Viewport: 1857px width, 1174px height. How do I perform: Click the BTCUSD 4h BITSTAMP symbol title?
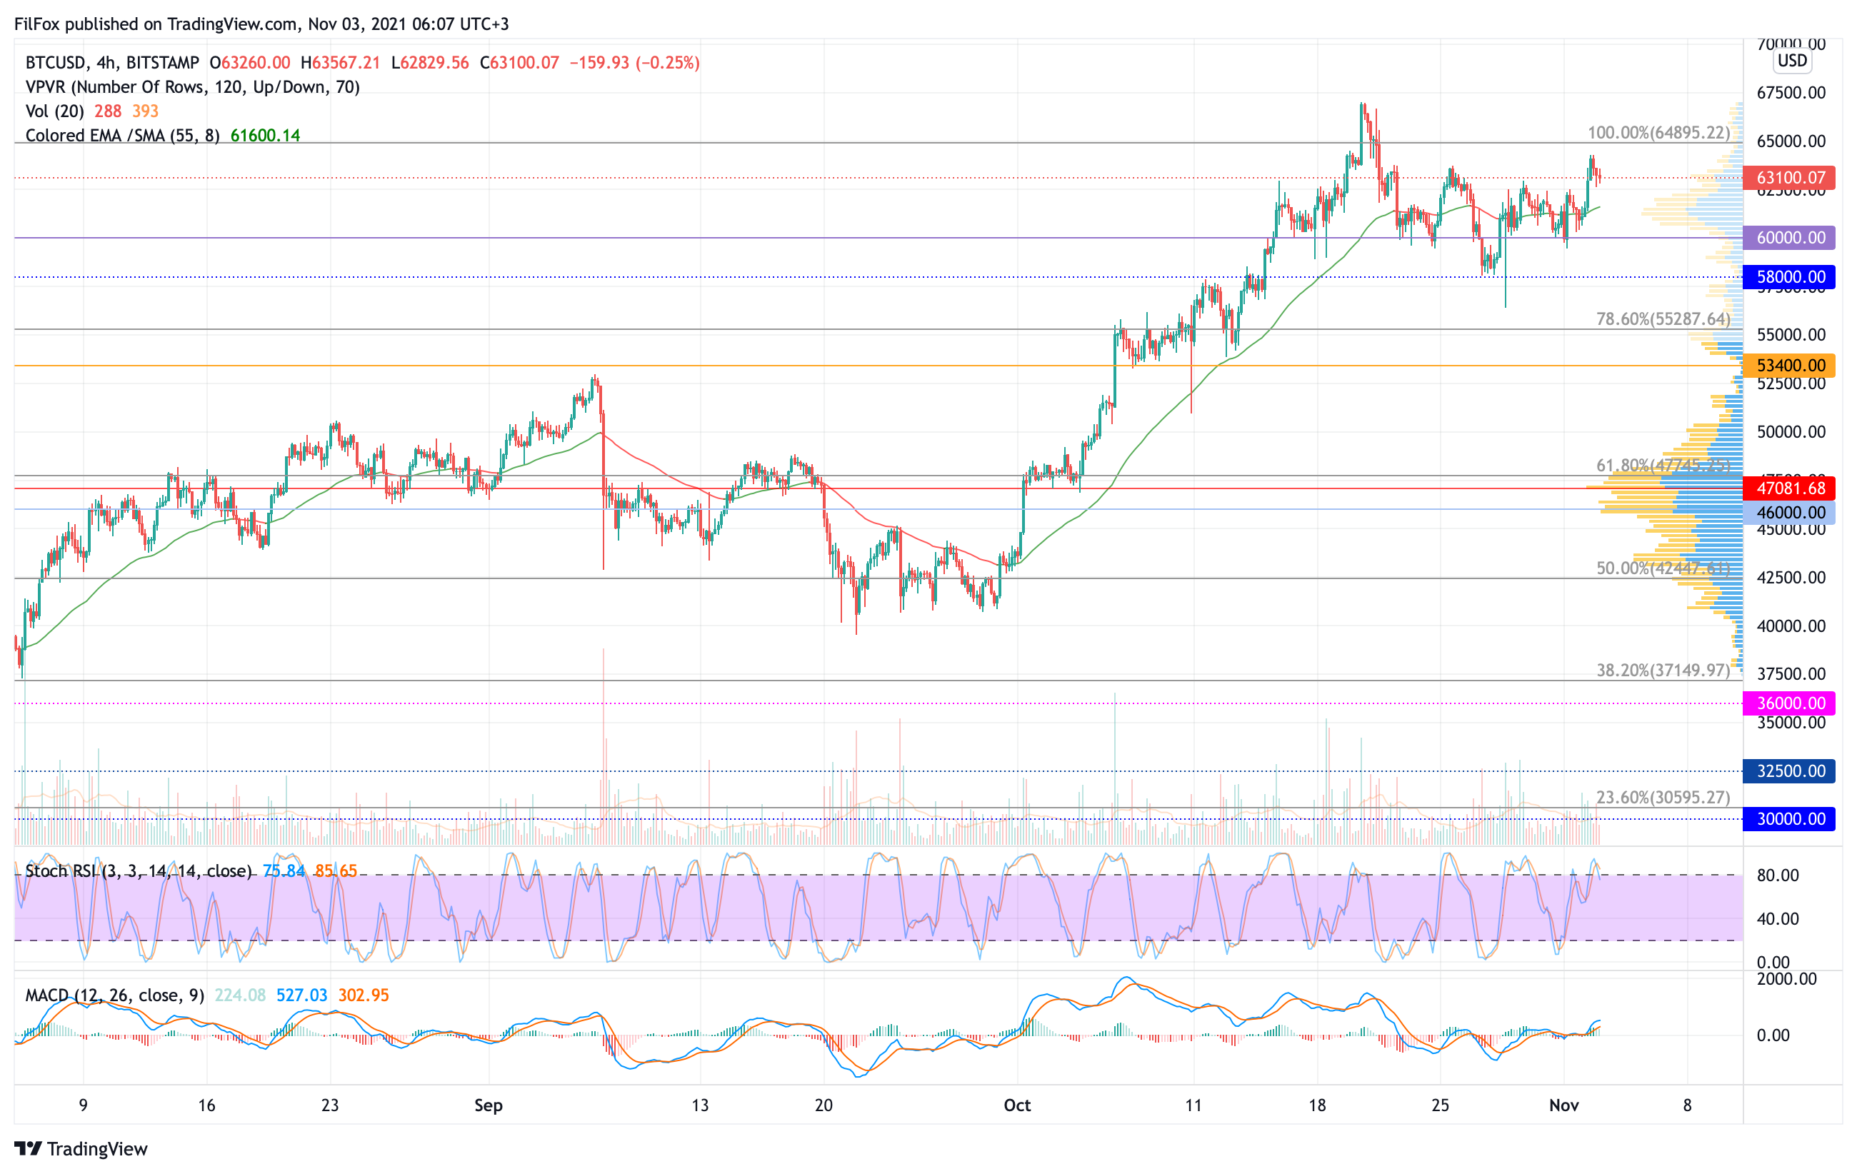coord(112,62)
